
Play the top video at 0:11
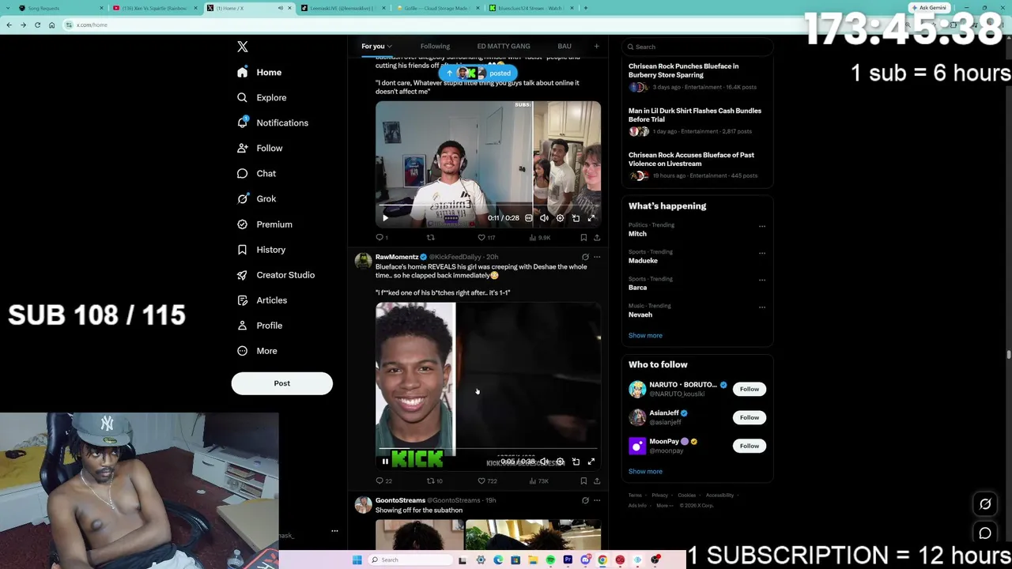pos(385,218)
